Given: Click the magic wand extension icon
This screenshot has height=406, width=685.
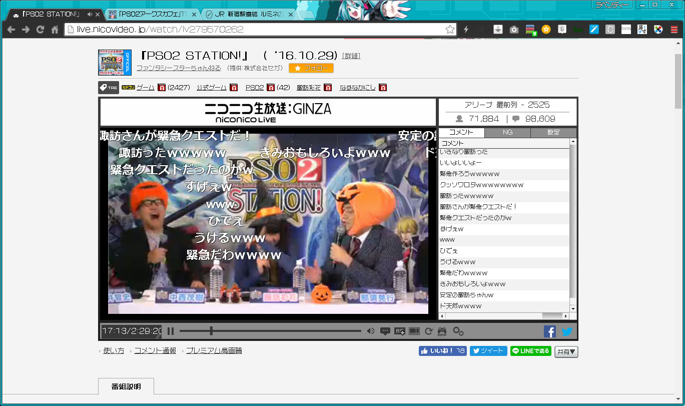Looking at the screenshot, I should coord(594,30).
